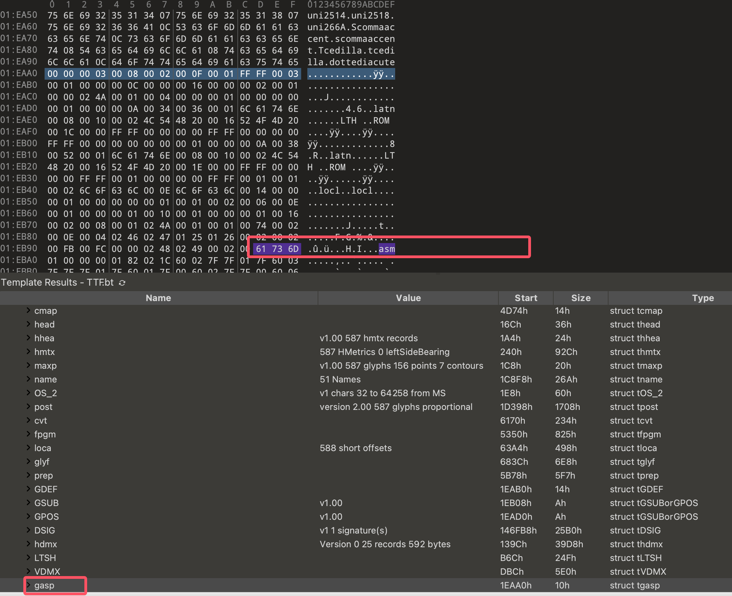Screen dimensions: 732x596
Task: Click the Value column header
Action: coord(408,298)
